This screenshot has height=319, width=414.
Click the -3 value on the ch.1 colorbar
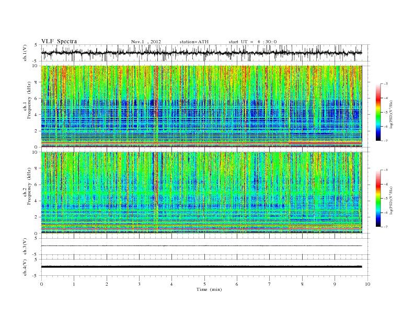[386, 84]
